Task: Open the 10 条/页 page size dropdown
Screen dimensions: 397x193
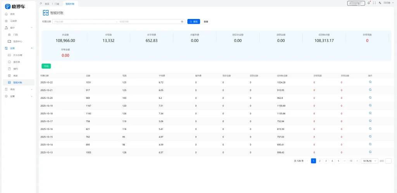Action: (x=369, y=161)
